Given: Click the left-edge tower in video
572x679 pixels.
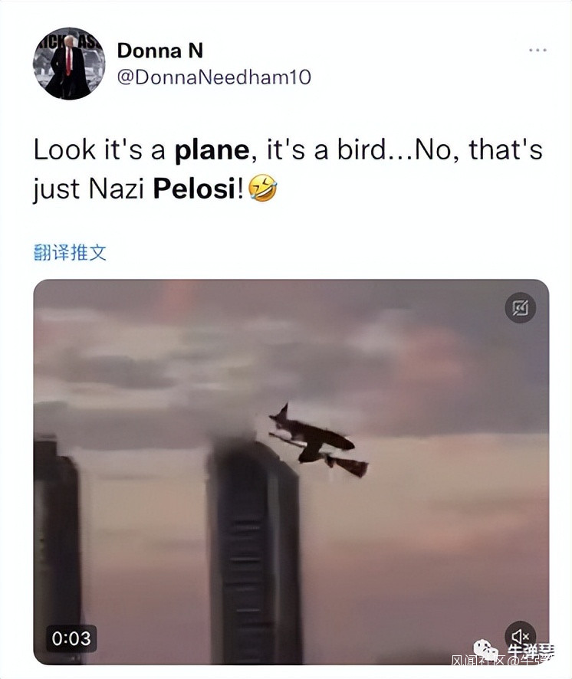Looking at the screenshot, I should [x=58, y=550].
